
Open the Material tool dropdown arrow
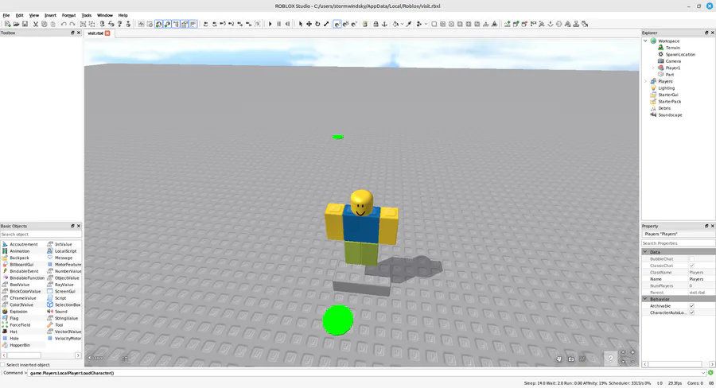coord(426,24)
